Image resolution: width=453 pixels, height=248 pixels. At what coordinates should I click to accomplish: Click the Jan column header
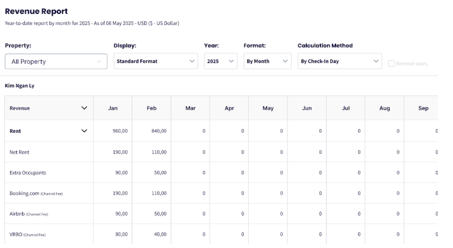click(x=112, y=108)
